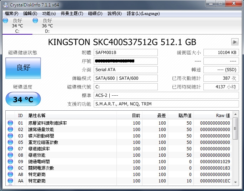Click status orb for attribute 01 row
This screenshot has width=244, height=191.
click(10, 123)
